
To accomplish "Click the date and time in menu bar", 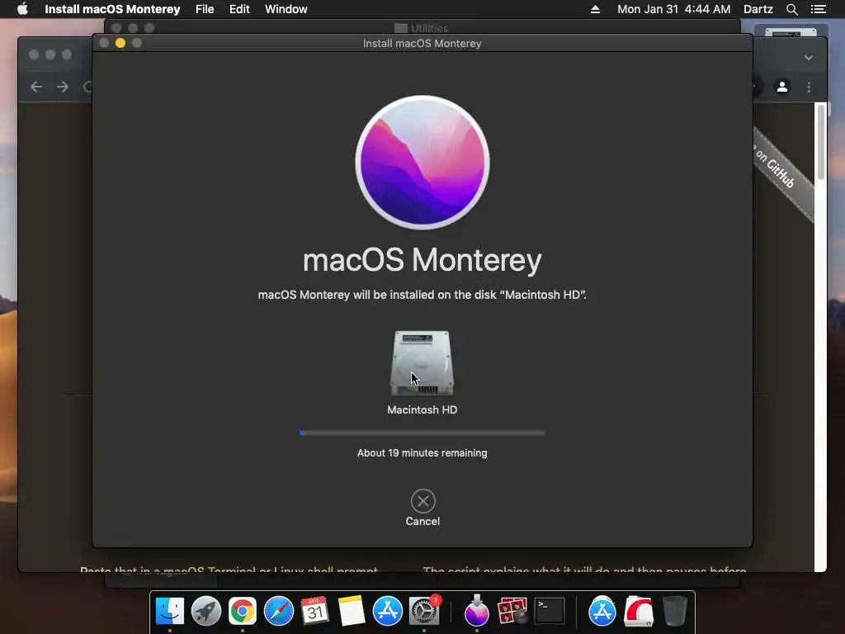I will pyautogui.click(x=673, y=9).
